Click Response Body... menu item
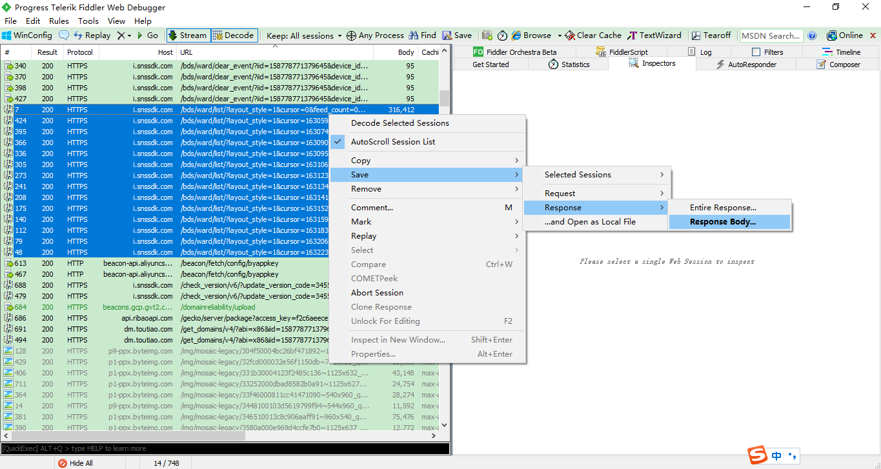881x469 pixels. point(730,221)
